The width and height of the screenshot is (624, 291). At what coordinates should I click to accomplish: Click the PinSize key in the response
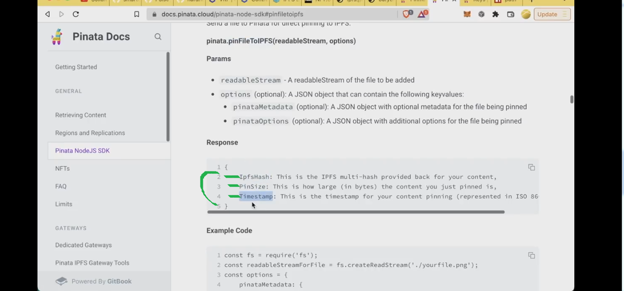pyautogui.click(x=253, y=187)
